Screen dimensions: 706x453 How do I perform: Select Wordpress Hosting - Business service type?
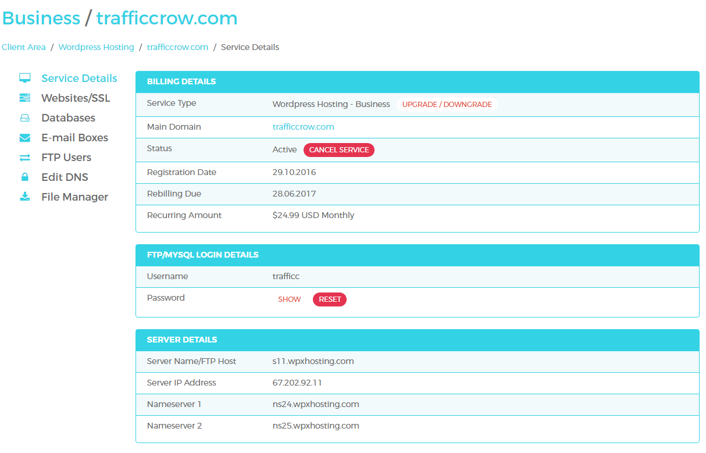click(331, 105)
